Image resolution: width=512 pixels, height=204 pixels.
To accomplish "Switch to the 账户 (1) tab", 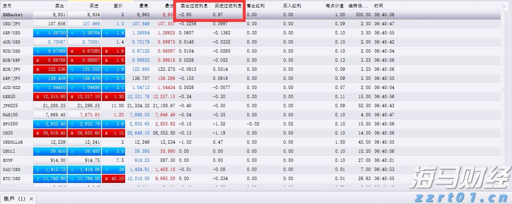I will [14, 199].
